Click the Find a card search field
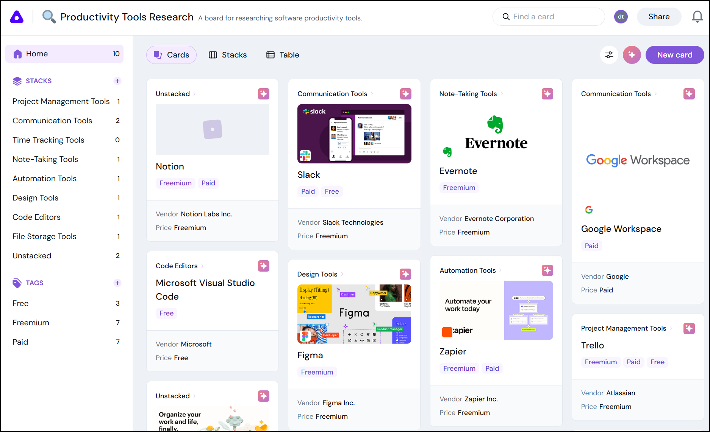 (549, 17)
